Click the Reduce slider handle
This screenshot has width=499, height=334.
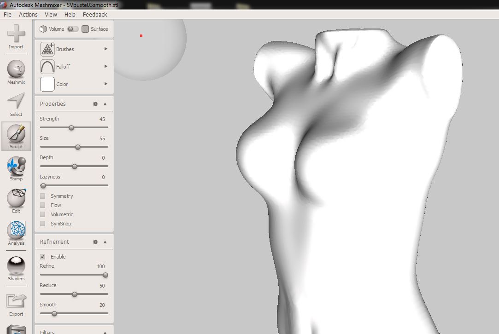pyautogui.click(x=75, y=294)
